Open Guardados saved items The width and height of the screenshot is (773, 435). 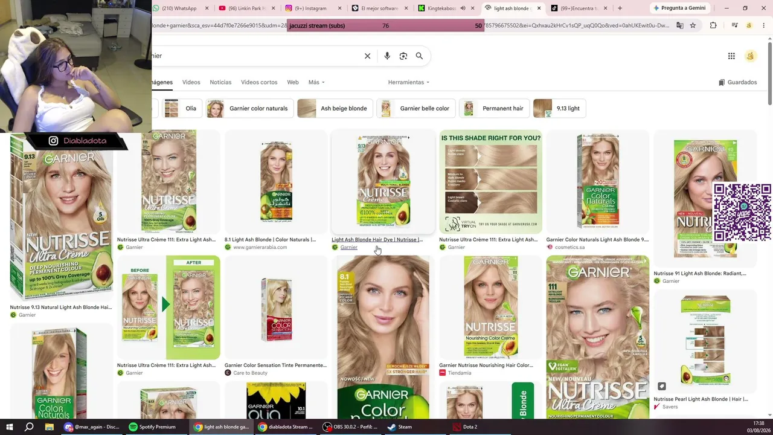coord(737,82)
